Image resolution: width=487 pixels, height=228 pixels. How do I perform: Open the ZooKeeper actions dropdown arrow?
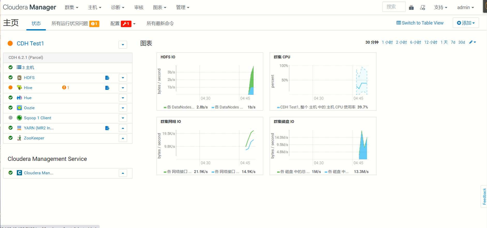pyautogui.click(x=123, y=138)
